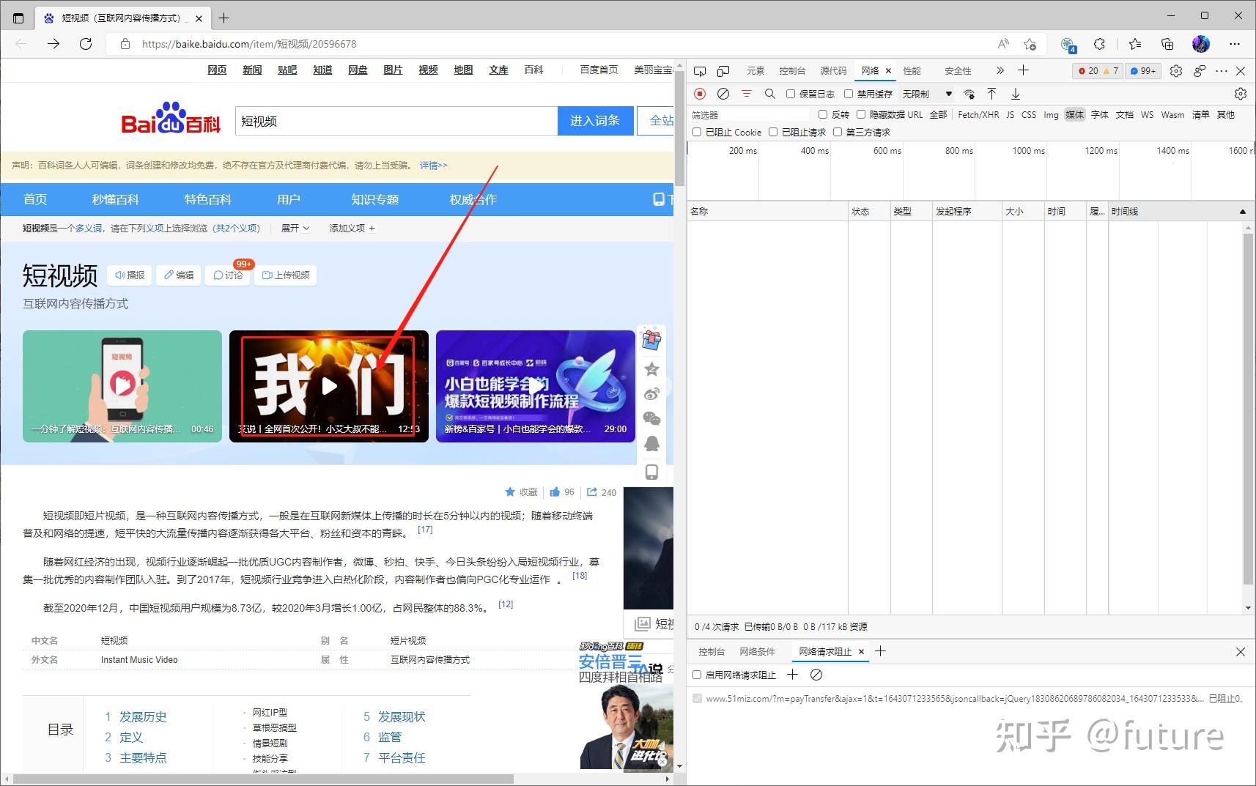Stop recording network log red button
The image size is (1256, 786).
click(x=700, y=94)
